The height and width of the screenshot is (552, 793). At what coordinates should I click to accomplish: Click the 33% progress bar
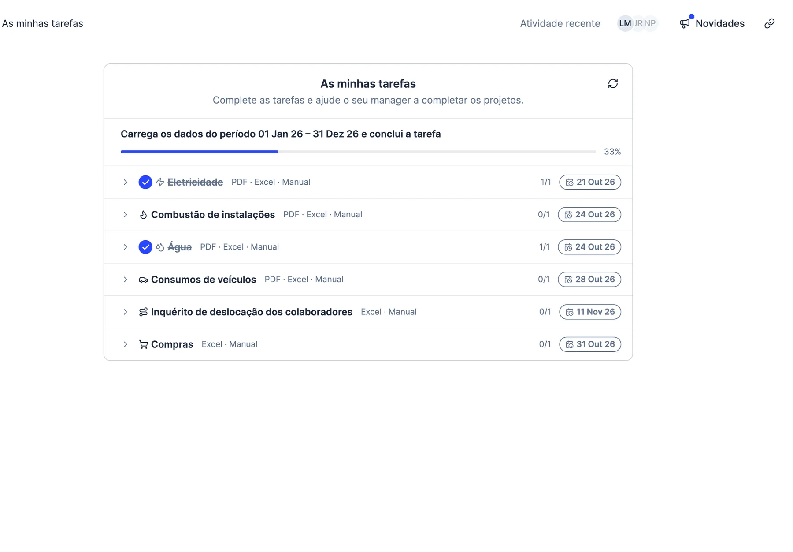pos(358,152)
